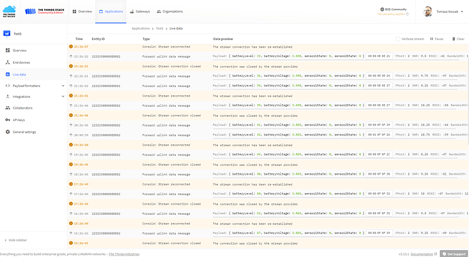469x257 pixels.
Task: Enable the Verbose stream checkbox
Action: (398, 39)
